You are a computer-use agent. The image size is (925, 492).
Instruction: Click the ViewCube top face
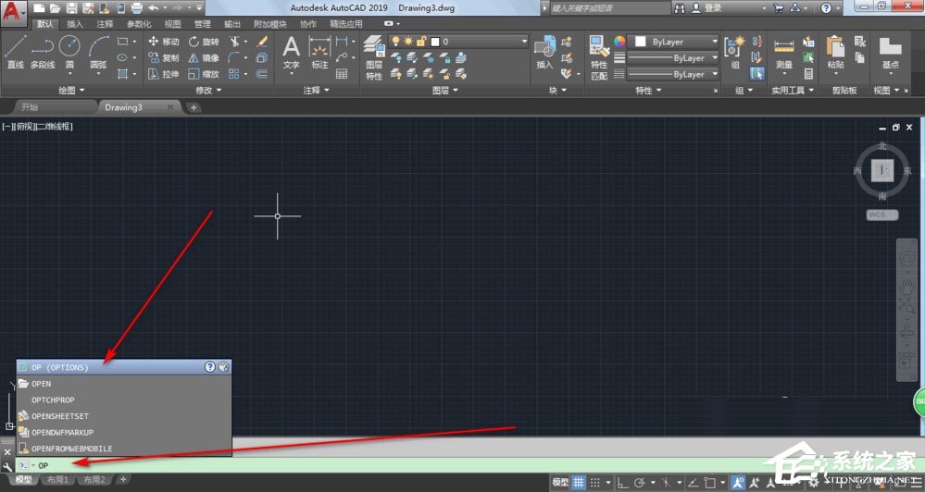(881, 170)
